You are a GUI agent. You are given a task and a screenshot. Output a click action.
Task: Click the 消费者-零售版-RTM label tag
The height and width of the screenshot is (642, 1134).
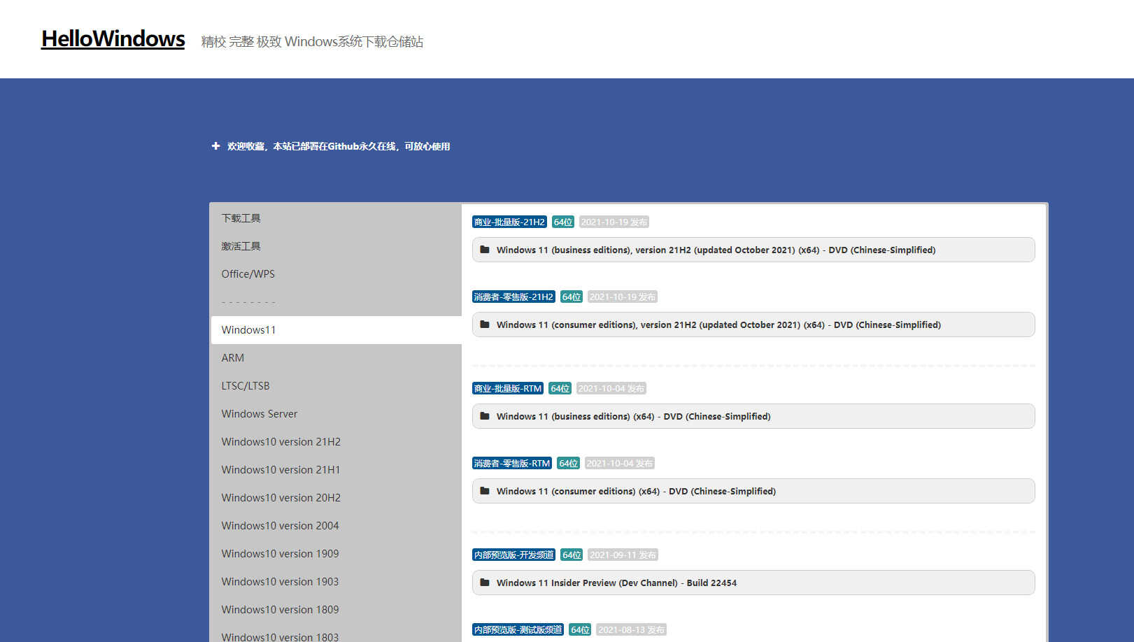point(512,464)
